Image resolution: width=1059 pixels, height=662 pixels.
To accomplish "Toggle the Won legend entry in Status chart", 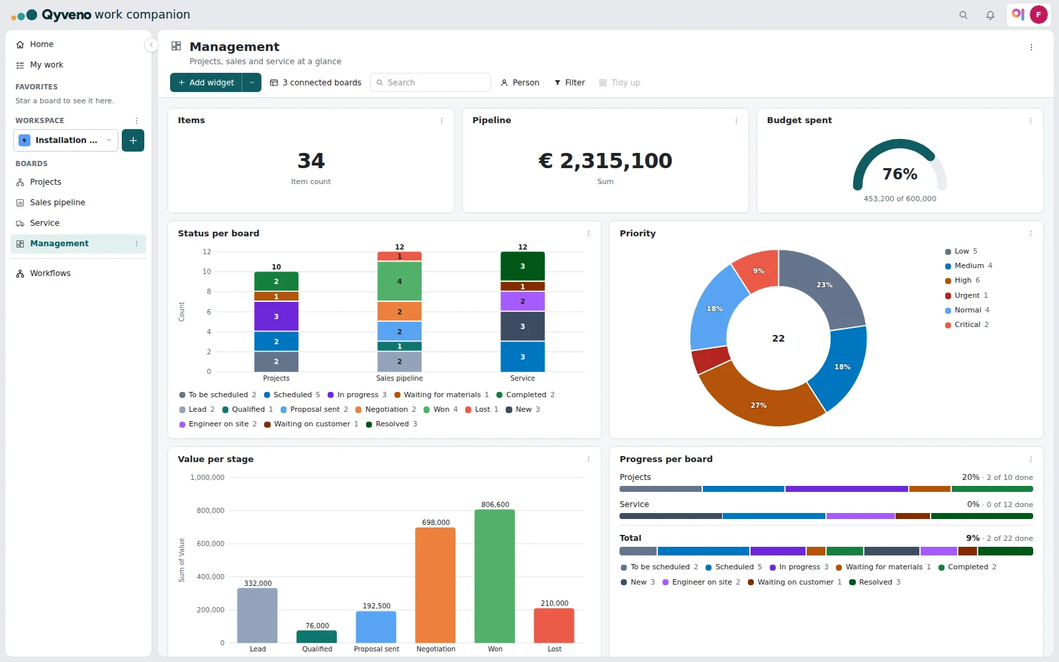I will (x=441, y=410).
